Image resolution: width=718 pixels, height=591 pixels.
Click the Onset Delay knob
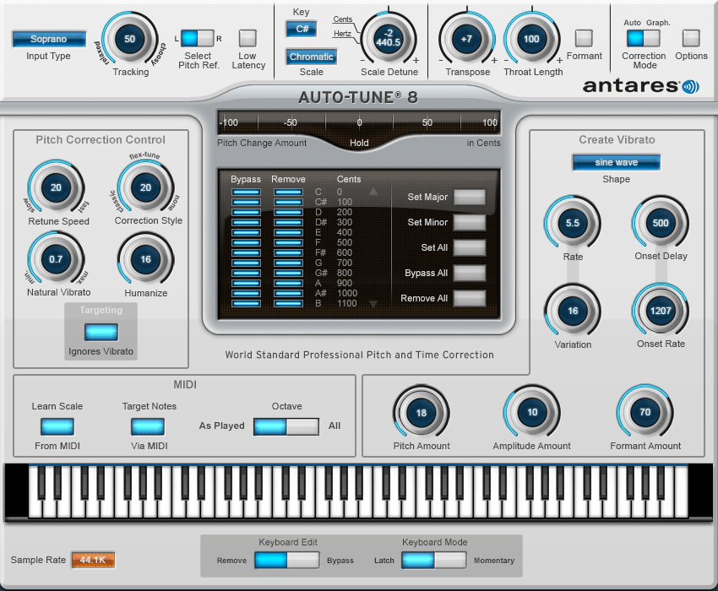click(x=661, y=223)
